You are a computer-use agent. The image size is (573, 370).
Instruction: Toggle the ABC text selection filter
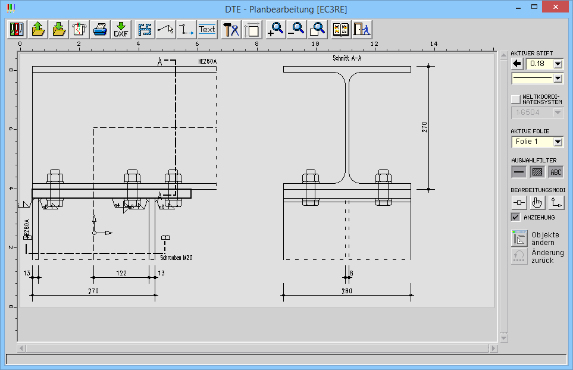point(556,172)
